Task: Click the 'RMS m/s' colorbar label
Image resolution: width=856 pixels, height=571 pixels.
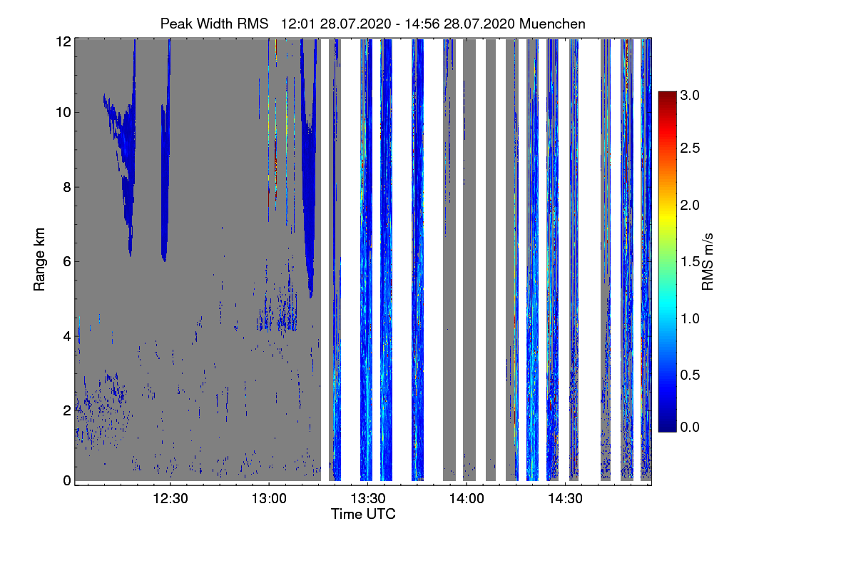Action: point(707,261)
